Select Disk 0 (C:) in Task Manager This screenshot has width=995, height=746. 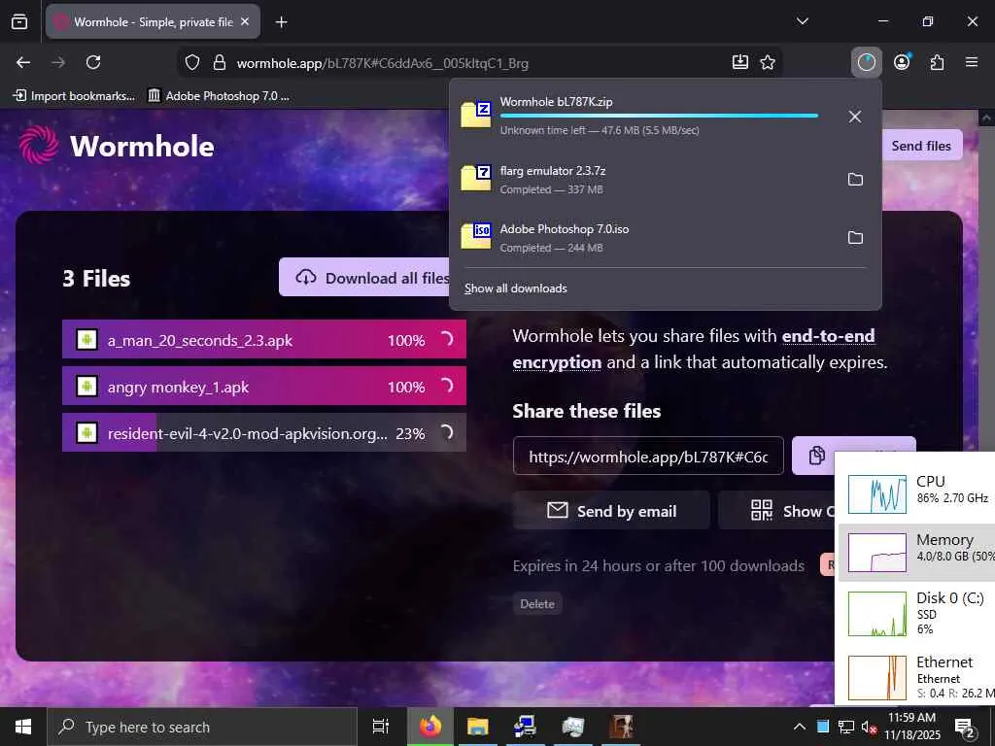(x=916, y=613)
